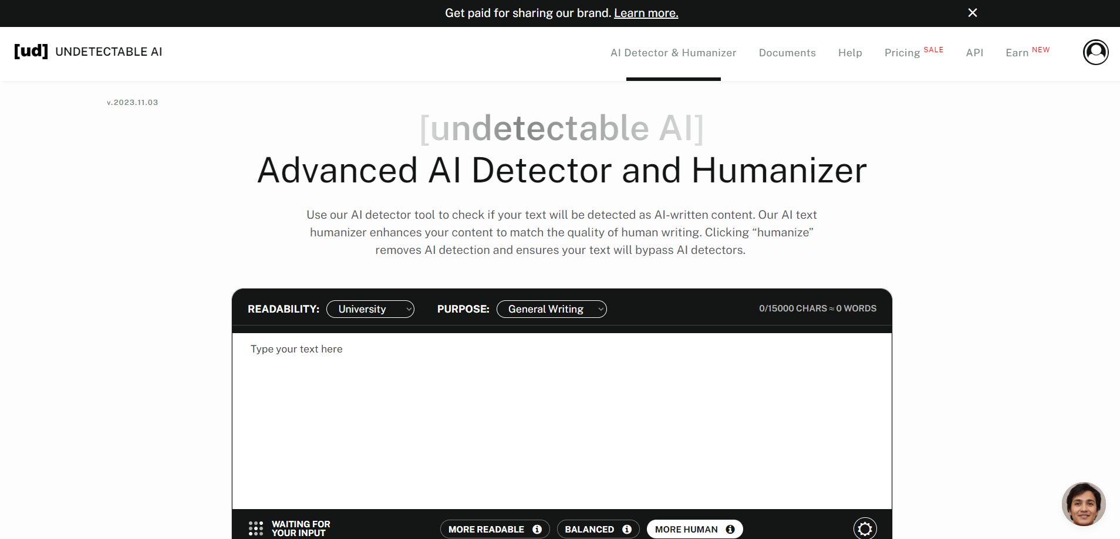Click the "READABILITY:" label

[284, 309]
